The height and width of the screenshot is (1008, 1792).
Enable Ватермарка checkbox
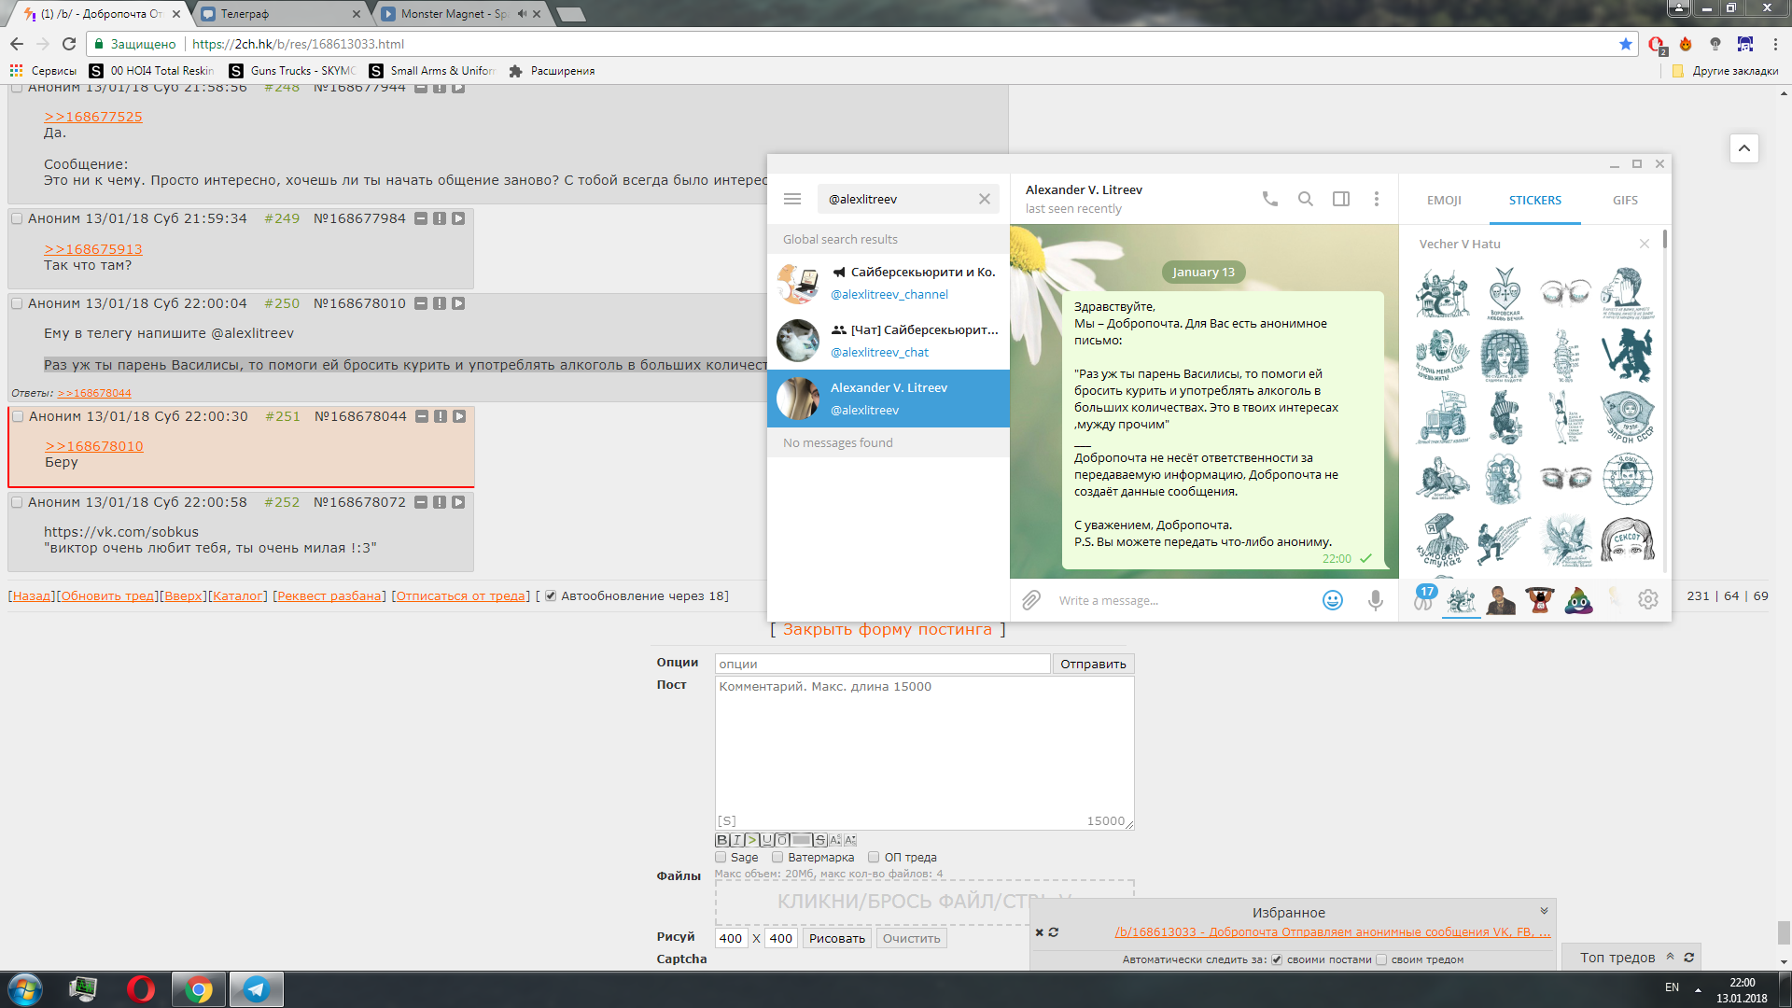pyautogui.click(x=777, y=857)
